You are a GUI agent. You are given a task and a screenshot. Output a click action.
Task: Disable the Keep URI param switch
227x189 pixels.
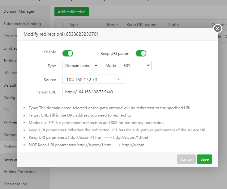141,53
